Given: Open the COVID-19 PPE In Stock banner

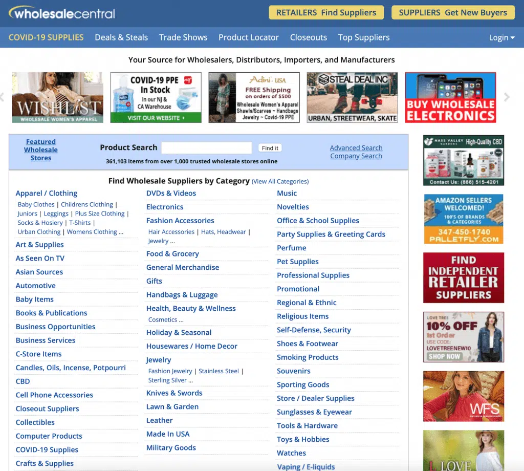Looking at the screenshot, I should pos(156,97).
